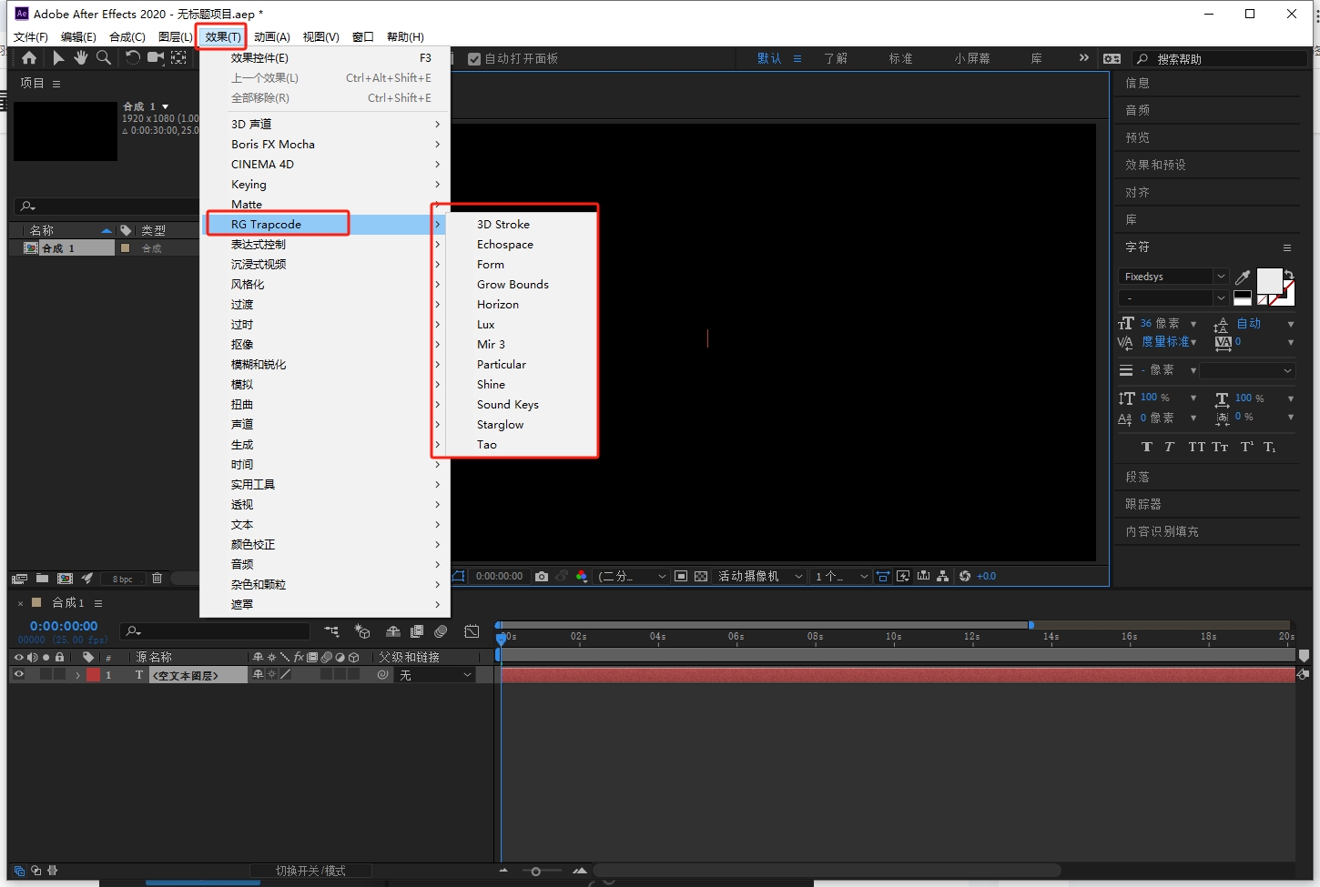Open the stroke style dropdown in Character panel

click(x=1248, y=370)
